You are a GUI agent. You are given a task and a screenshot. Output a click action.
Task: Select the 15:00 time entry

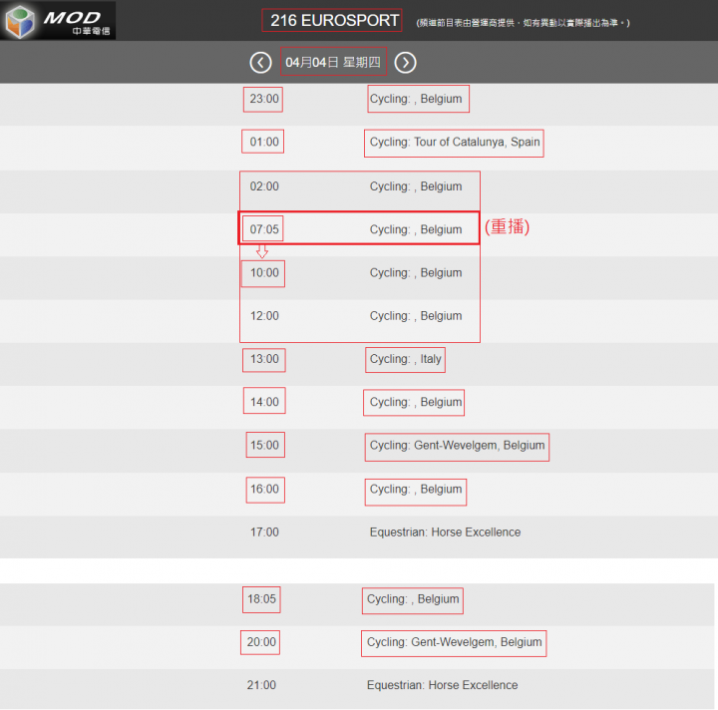click(x=264, y=445)
